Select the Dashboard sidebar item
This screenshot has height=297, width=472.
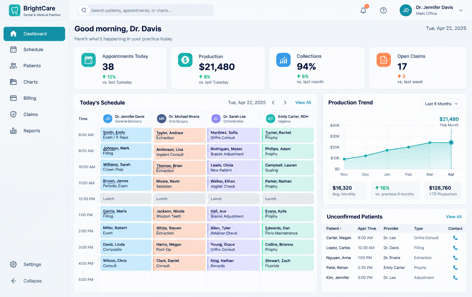34,34
